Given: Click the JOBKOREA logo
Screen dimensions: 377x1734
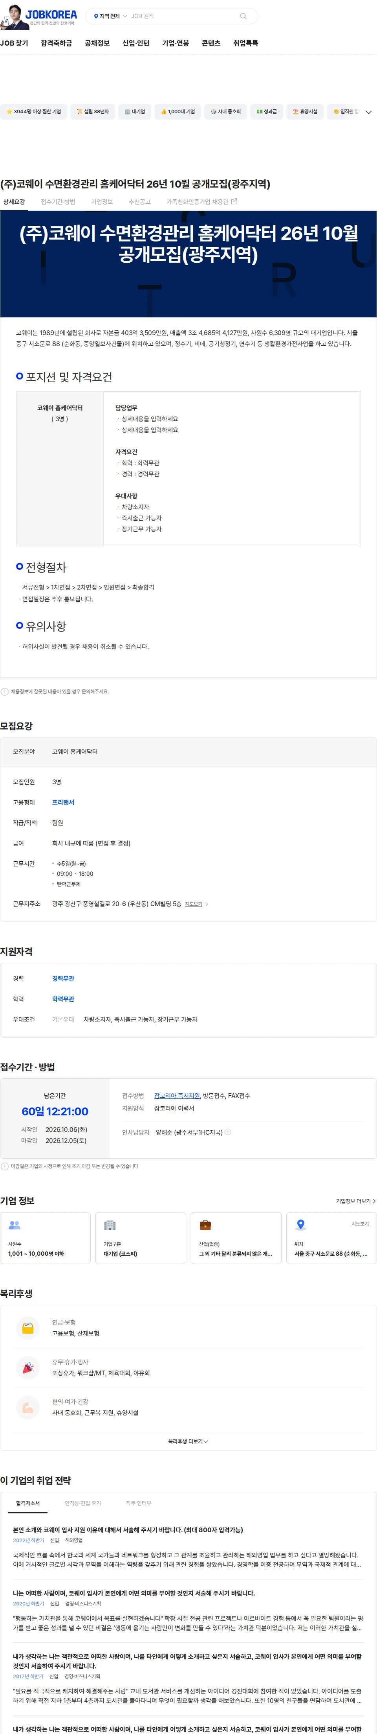Looking at the screenshot, I should click(x=52, y=14).
